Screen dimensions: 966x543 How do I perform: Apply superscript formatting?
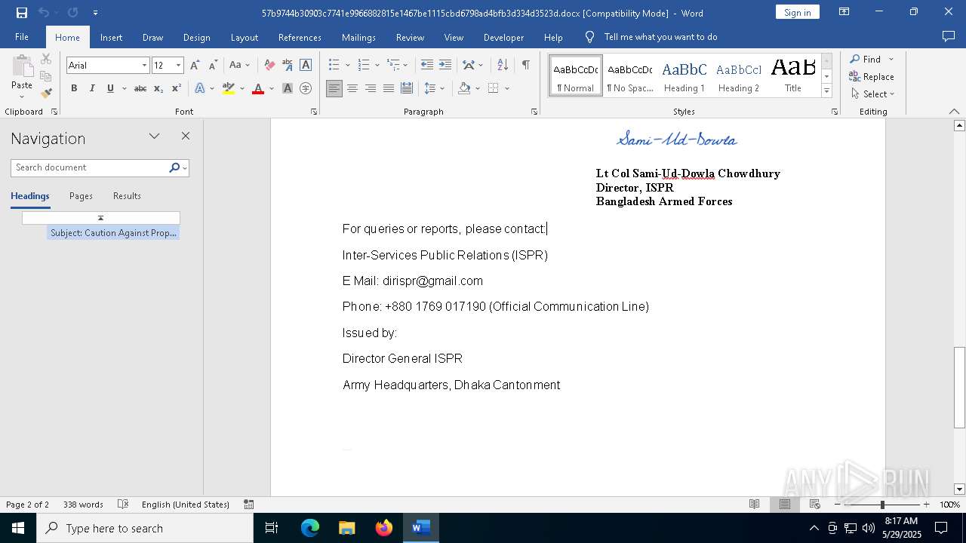(176, 88)
